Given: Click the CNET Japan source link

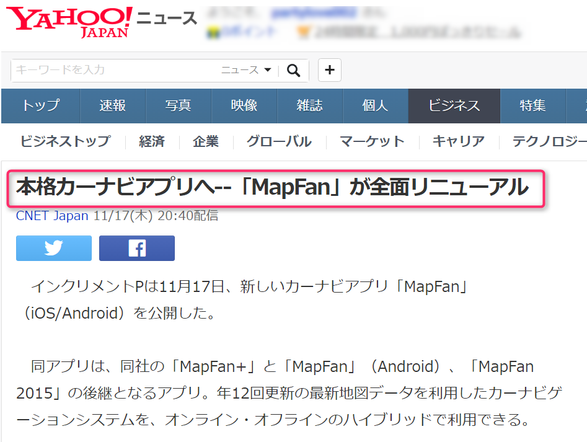Looking at the screenshot, I should pos(52,216).
